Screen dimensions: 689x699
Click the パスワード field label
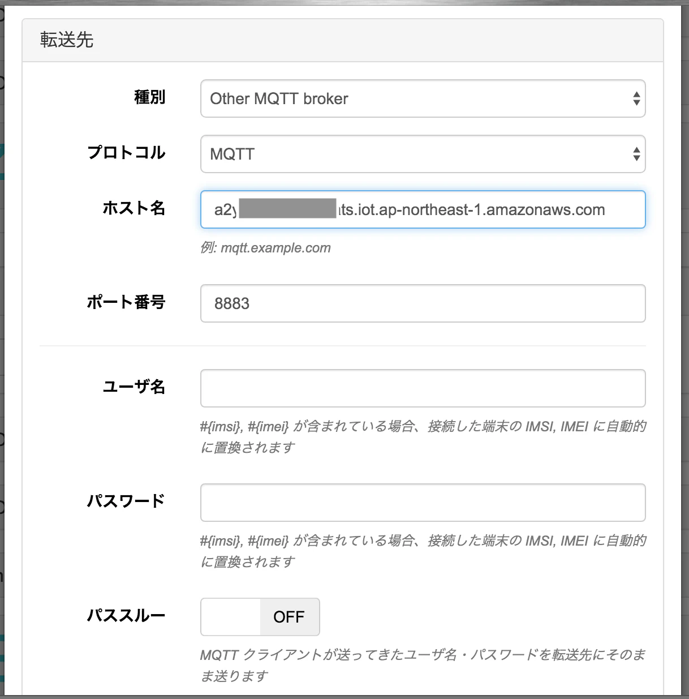(x=126, y=501)
